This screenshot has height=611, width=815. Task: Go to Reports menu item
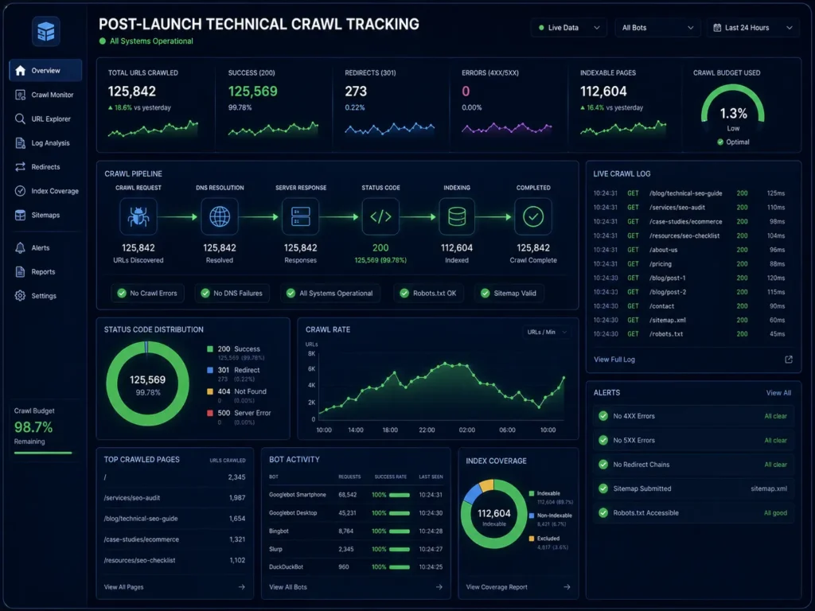[x=45, y=272]
